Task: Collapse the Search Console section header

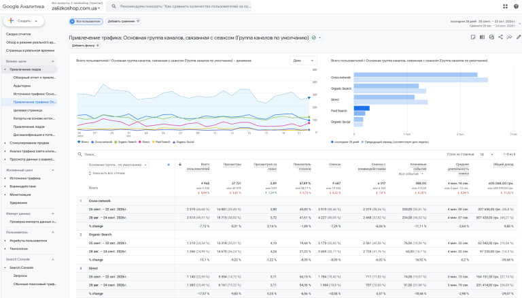Action: [52, 259]
